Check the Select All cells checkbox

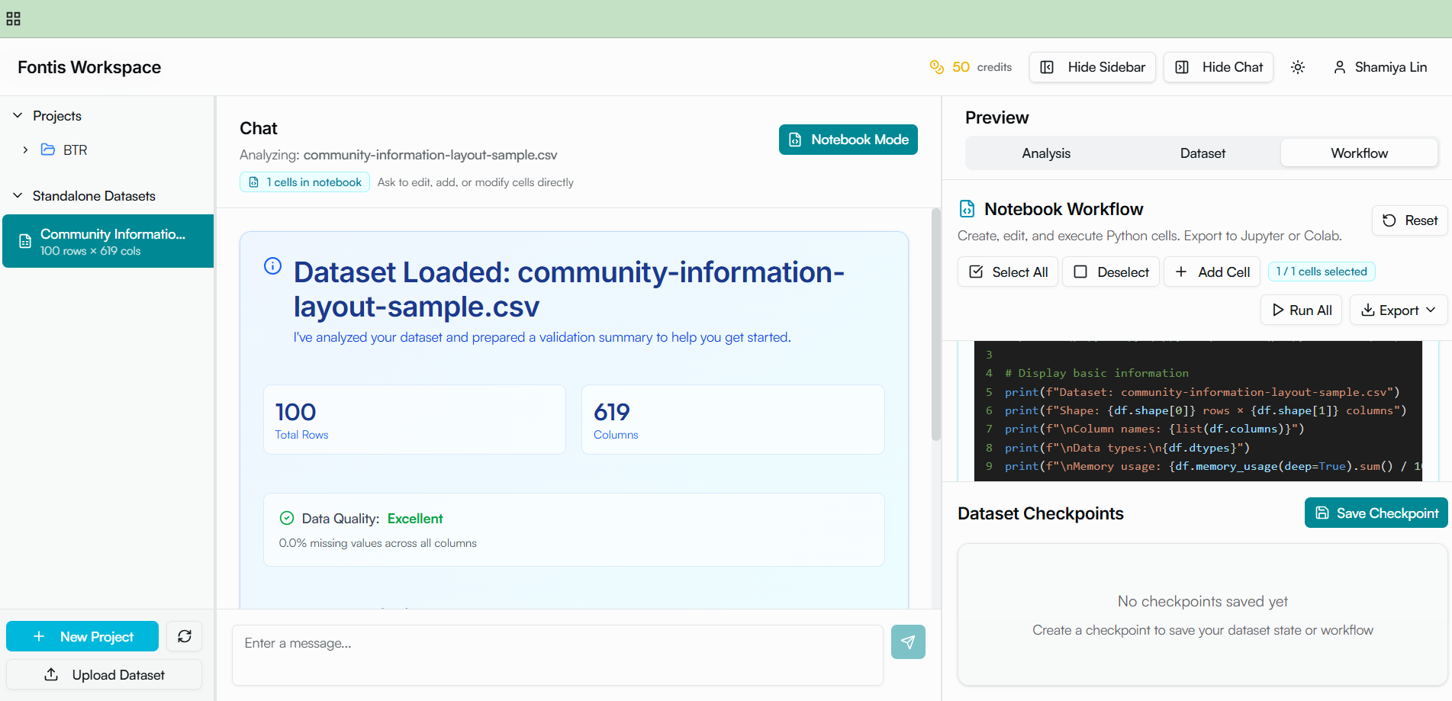tap(978, 272)
